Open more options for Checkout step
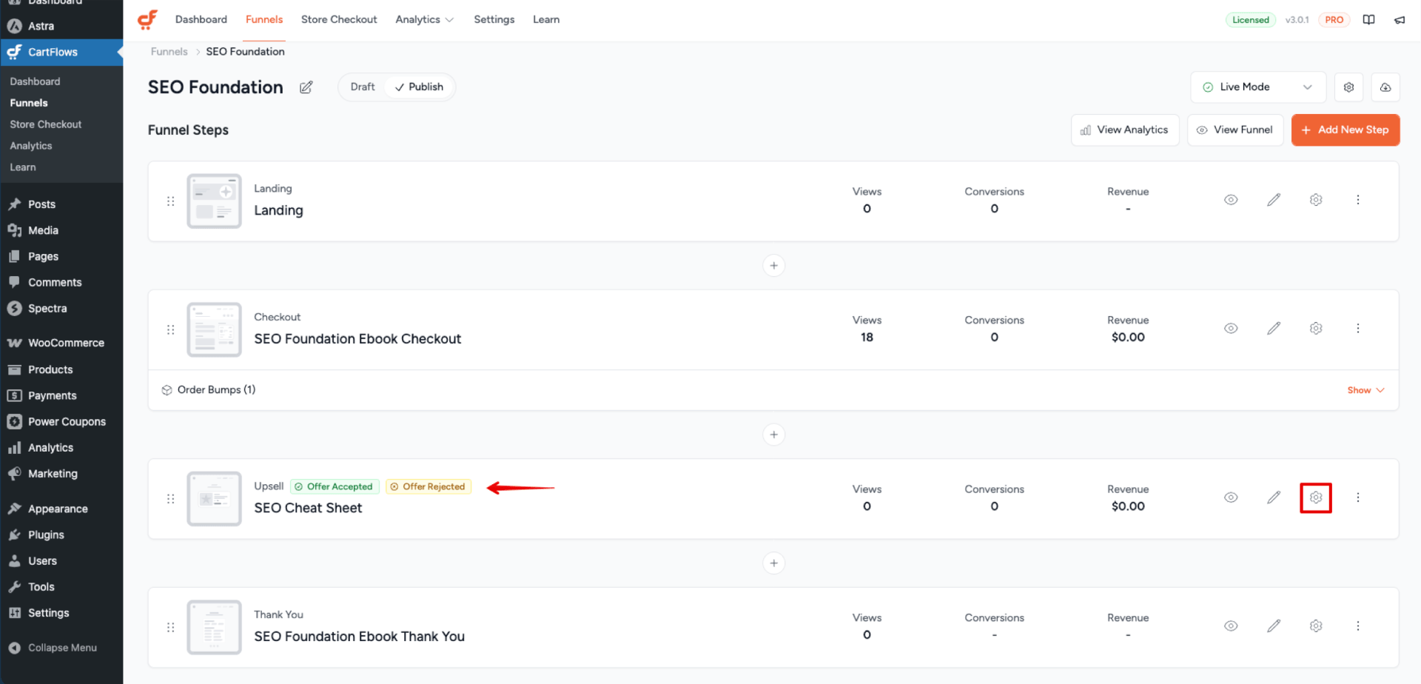 (1358, 329)
